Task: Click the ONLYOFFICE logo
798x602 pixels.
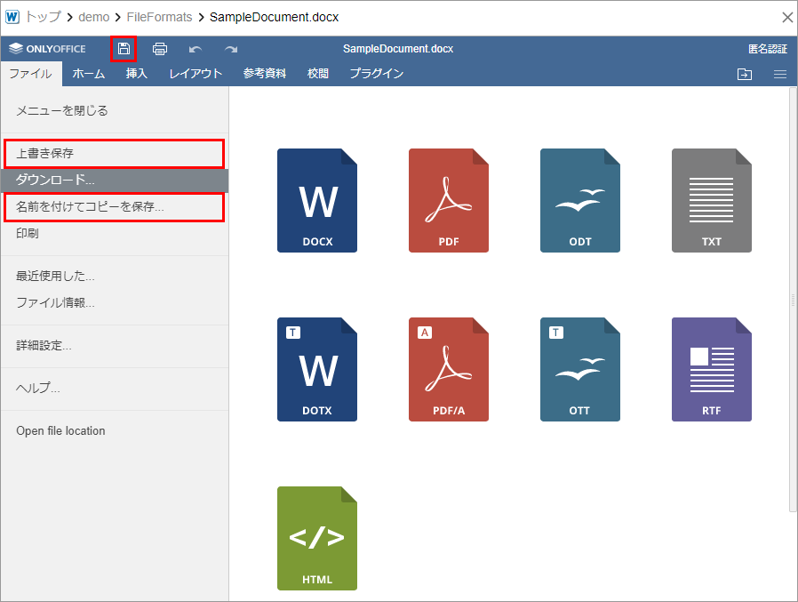Action: pyautogui.click(x=47, y=49)
